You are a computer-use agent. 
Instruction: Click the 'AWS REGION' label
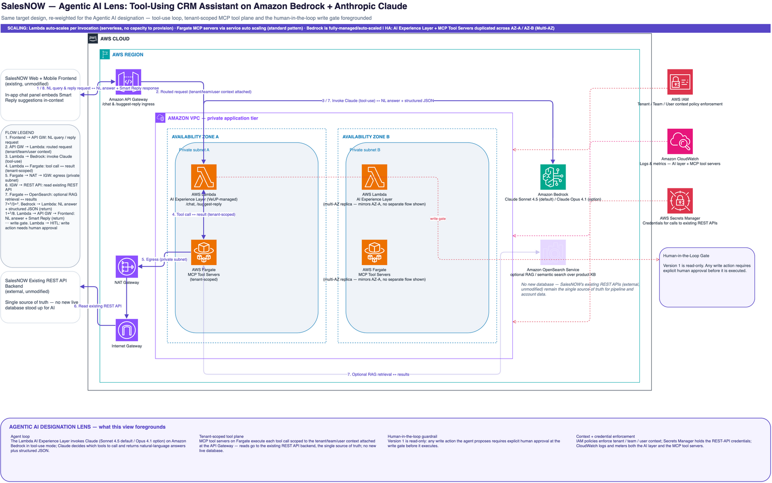click(x=128, y=54)
